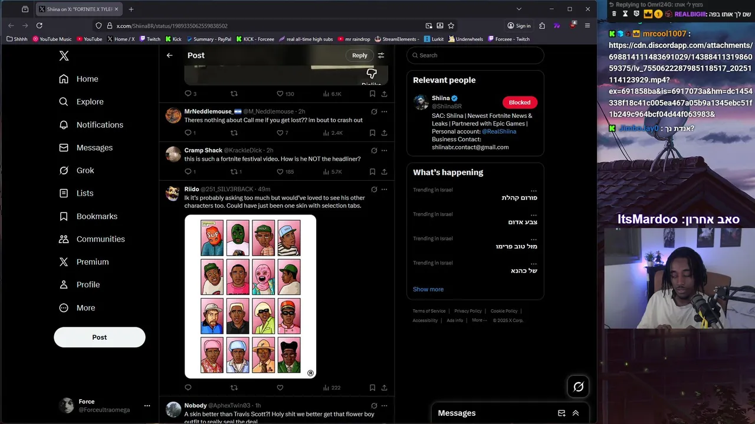Screen dimensions: 755x424
Task: Expand the Messages drawer
Action: 576,413
